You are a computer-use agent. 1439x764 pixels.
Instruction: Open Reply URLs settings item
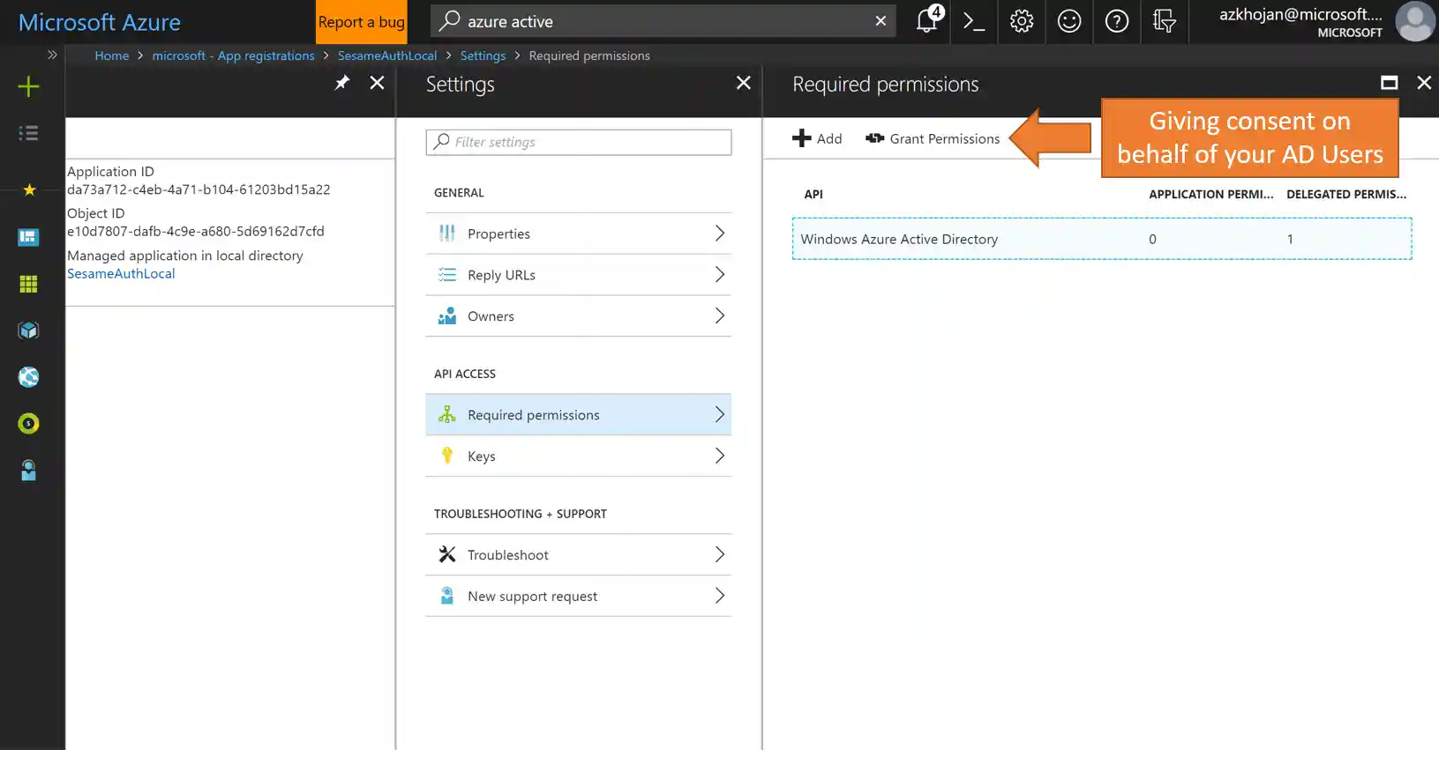click(x=578, y=275)
